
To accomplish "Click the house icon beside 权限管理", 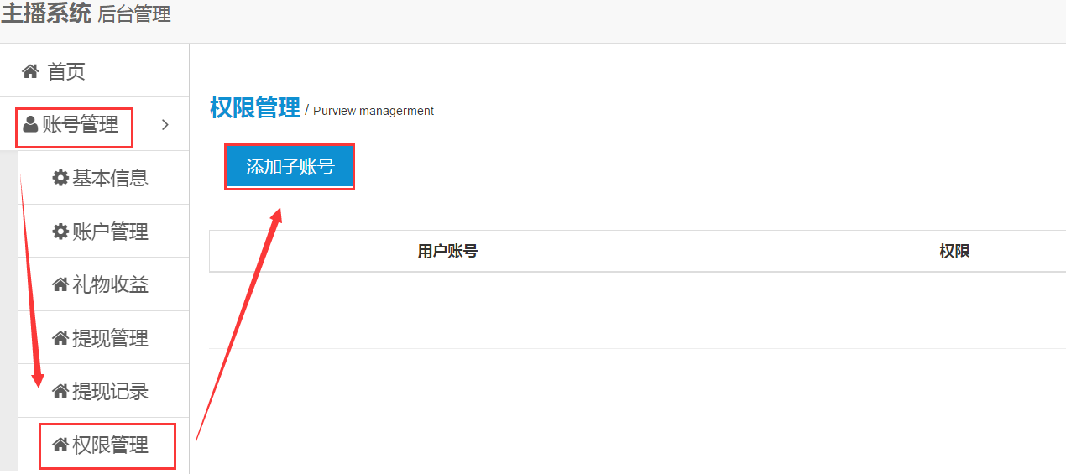I will 60,445.
